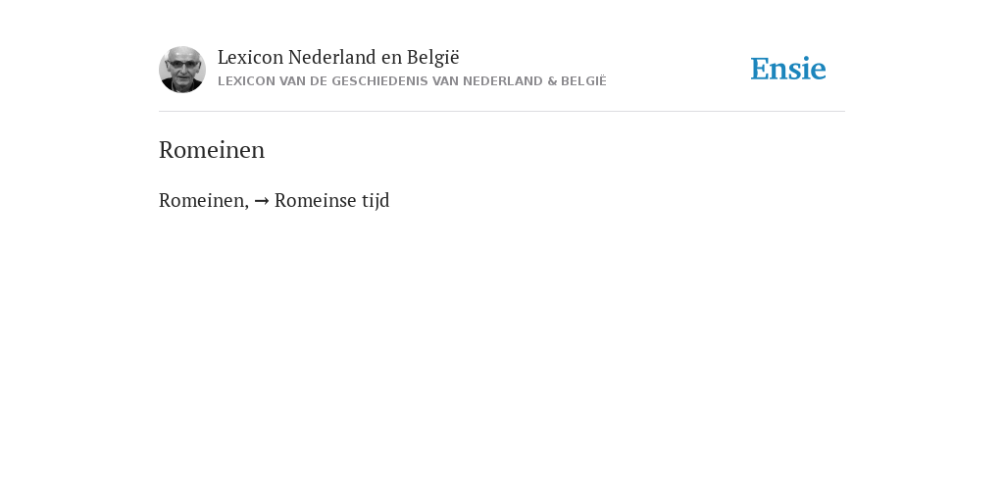1004x502 pixels.
Task: Click the author's round portrait photo
Action: point(182,70)
